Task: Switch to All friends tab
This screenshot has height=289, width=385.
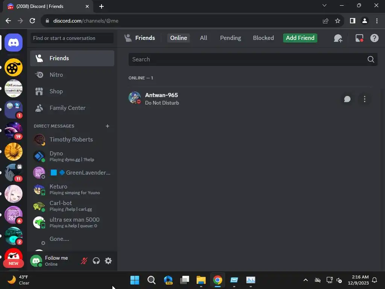Action: click(203, 38)
